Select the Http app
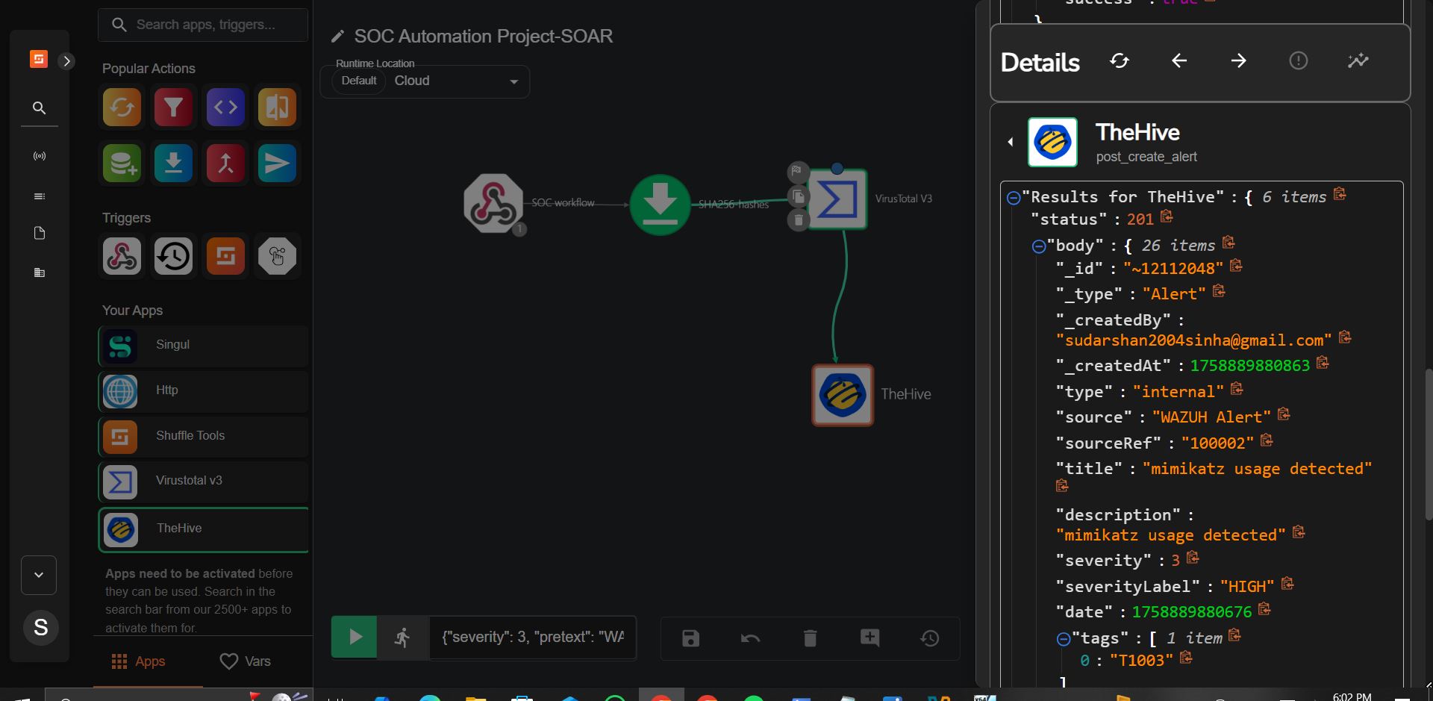1433x701 pixels. point(203,391)
